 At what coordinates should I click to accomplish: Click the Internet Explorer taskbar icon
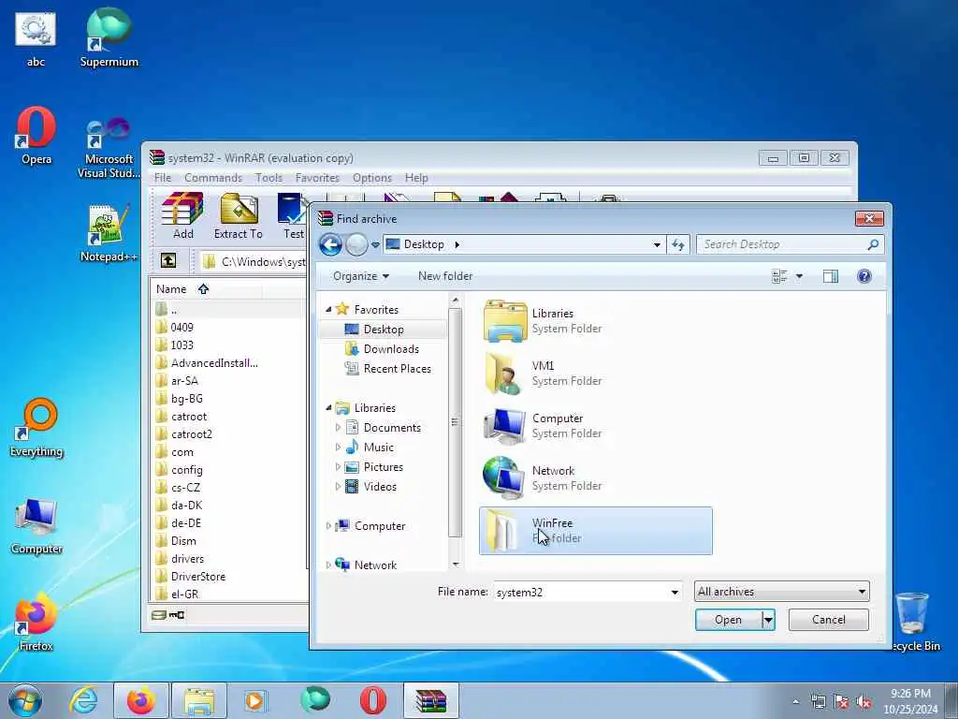pos(83,700)
